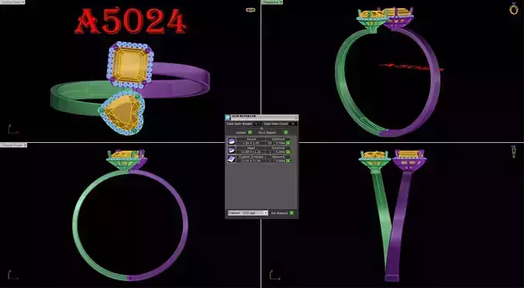Click the Total Gem Count value field
Image resolution: width=524 pixels, height=288 pixels.
pyautogui.click(x=293, y=123)
